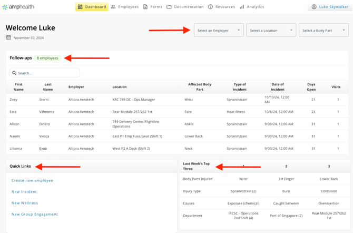
Task: Go to the Forms section
Action: (x=153, y=7)
